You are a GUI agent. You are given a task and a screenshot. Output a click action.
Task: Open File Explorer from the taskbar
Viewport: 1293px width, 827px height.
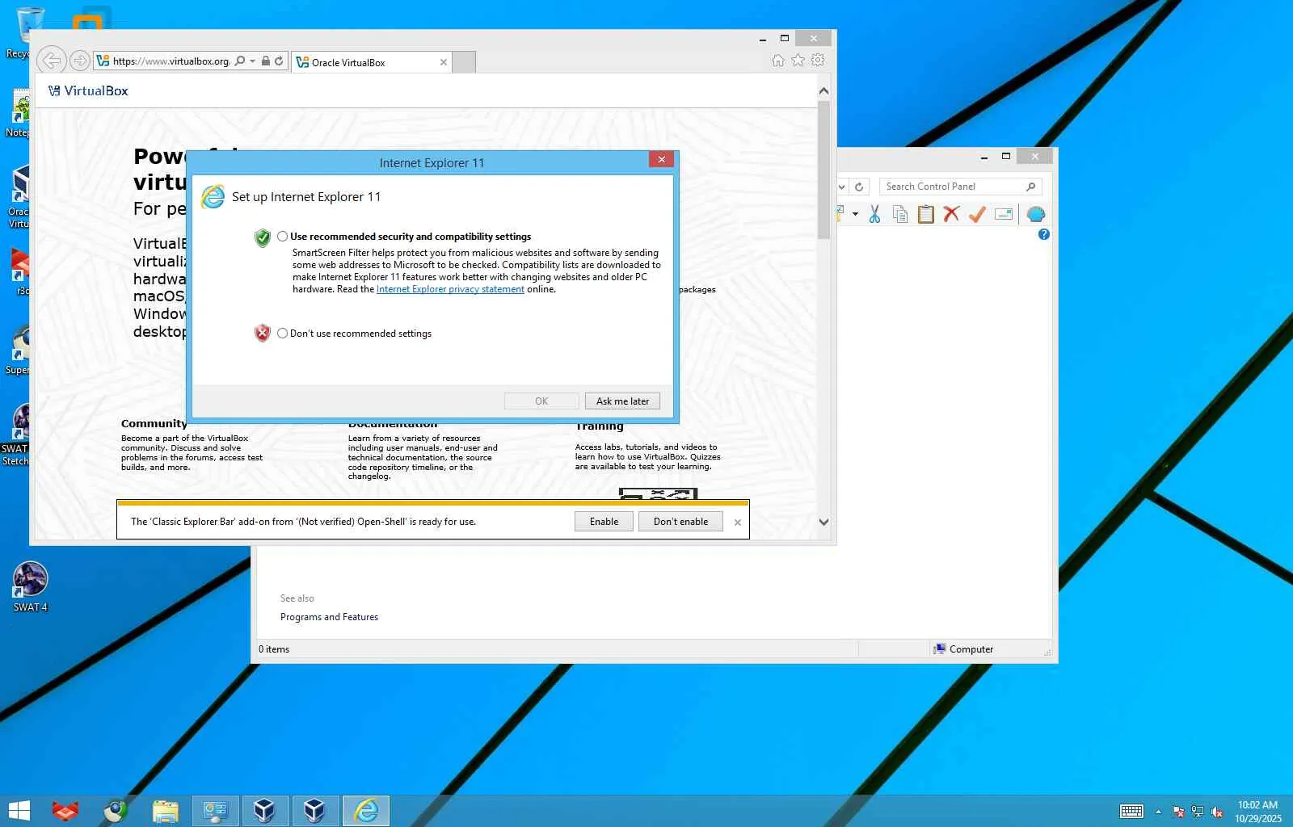click(x=166, y=811)
